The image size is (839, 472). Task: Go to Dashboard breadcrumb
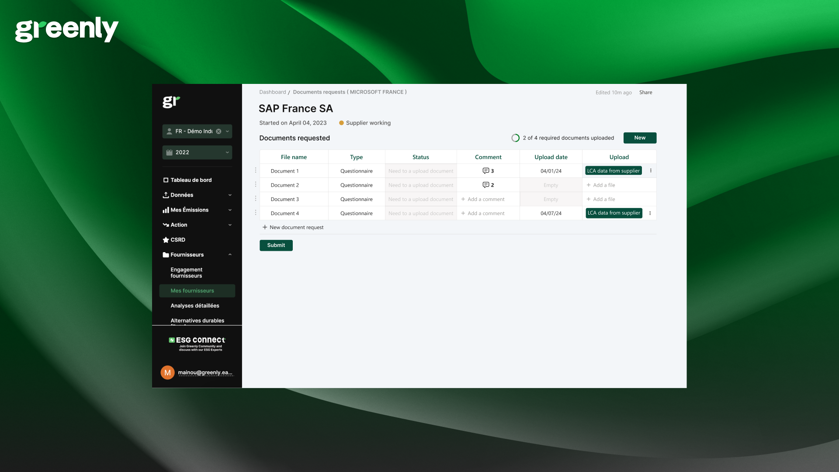click(273, 92)
